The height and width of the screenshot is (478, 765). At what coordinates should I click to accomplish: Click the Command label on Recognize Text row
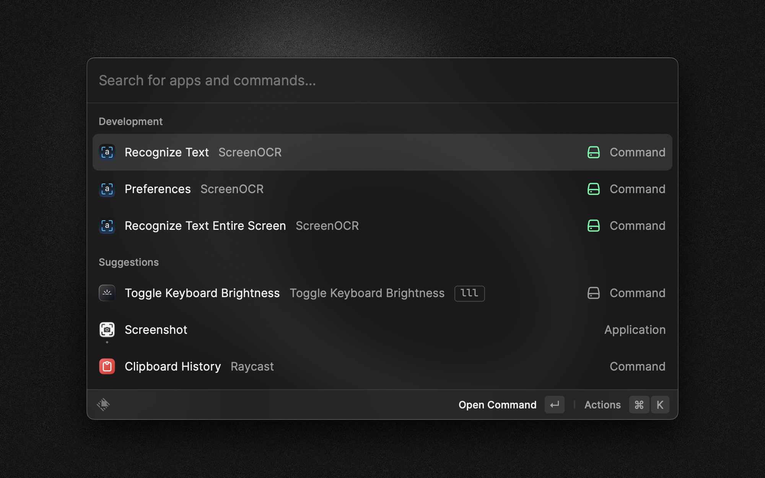(637, 152)
